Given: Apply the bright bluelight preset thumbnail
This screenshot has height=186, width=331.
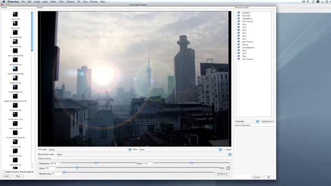Looking at the screenshot, I should [15, 69].
